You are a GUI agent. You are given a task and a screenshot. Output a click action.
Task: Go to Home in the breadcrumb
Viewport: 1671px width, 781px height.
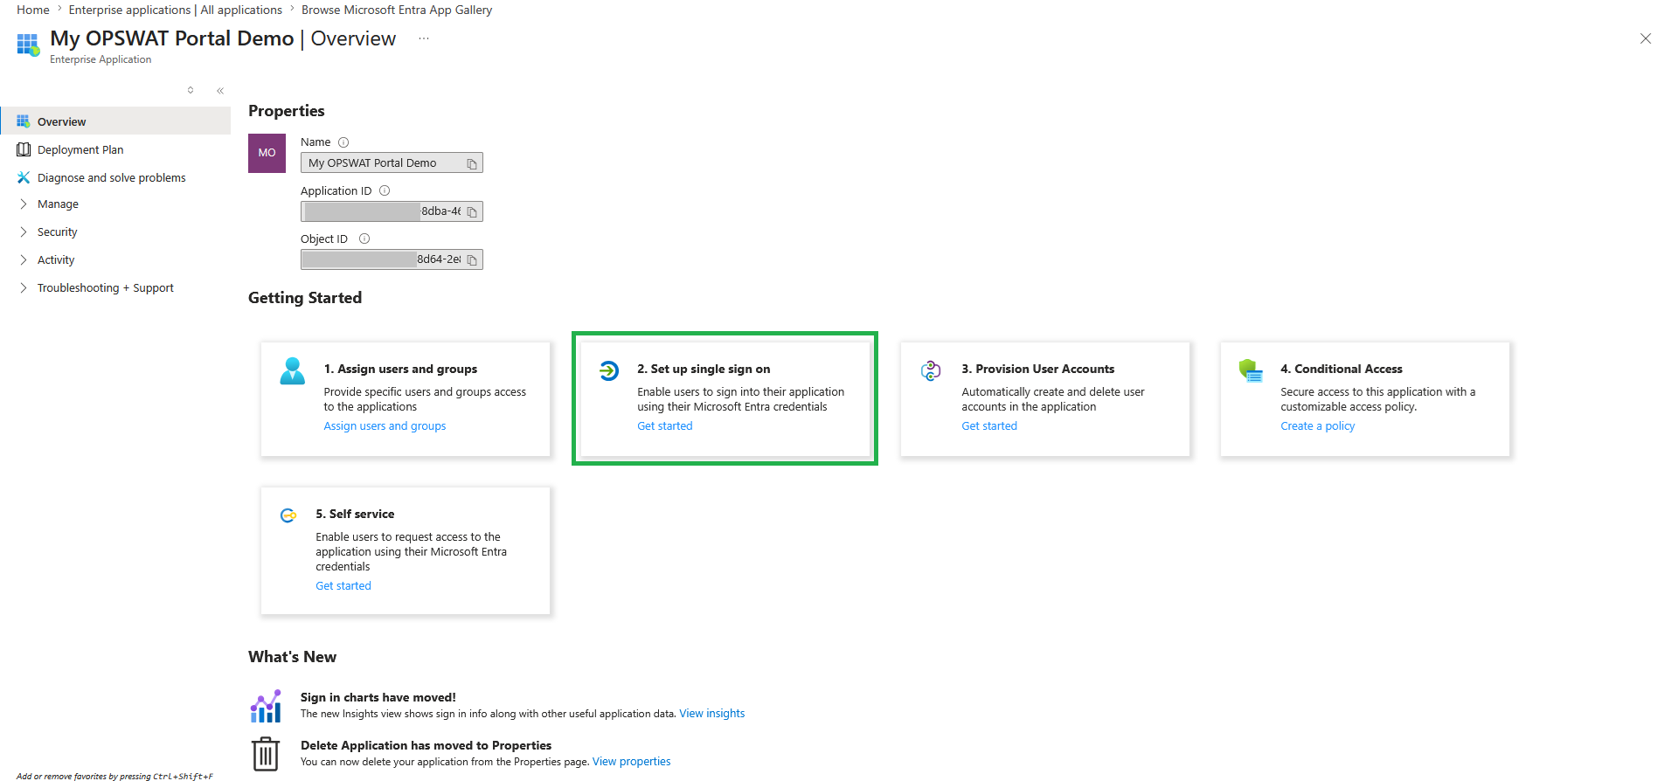tap(33, 10)
